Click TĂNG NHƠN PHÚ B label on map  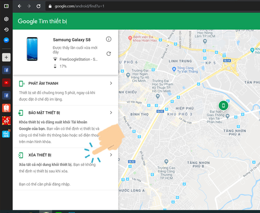click(199, 164)
